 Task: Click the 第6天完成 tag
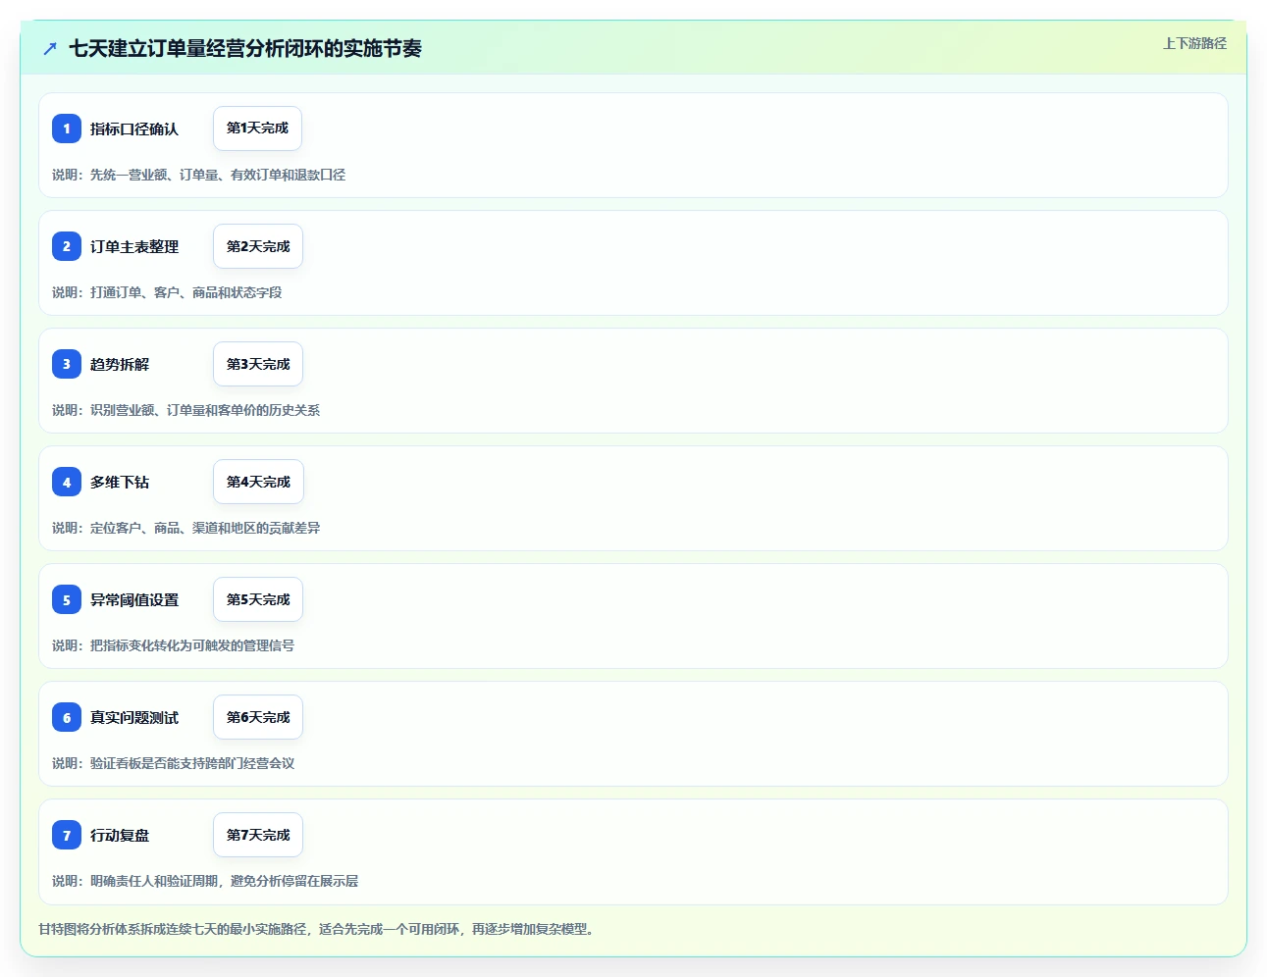coord(258,717)
